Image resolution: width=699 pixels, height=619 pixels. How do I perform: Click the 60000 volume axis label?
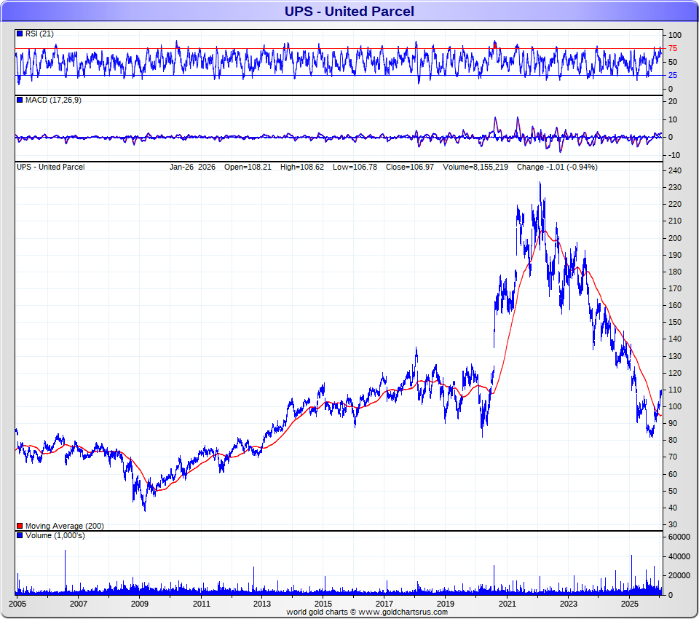pos(679,537)
